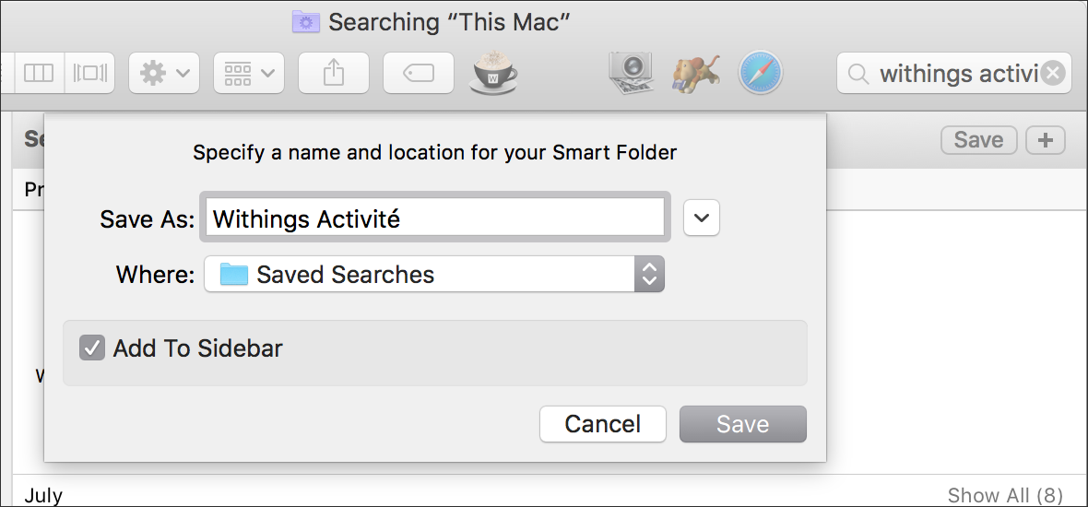Switch to Cover Flow view
Screen dimensions: 1088x507
(x=90, y=73)
